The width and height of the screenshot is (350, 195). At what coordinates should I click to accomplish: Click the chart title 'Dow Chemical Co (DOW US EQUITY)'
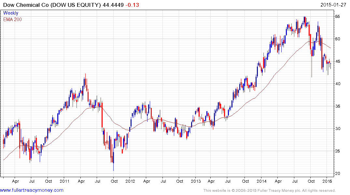pyautogui.click(x=52, y=5)
